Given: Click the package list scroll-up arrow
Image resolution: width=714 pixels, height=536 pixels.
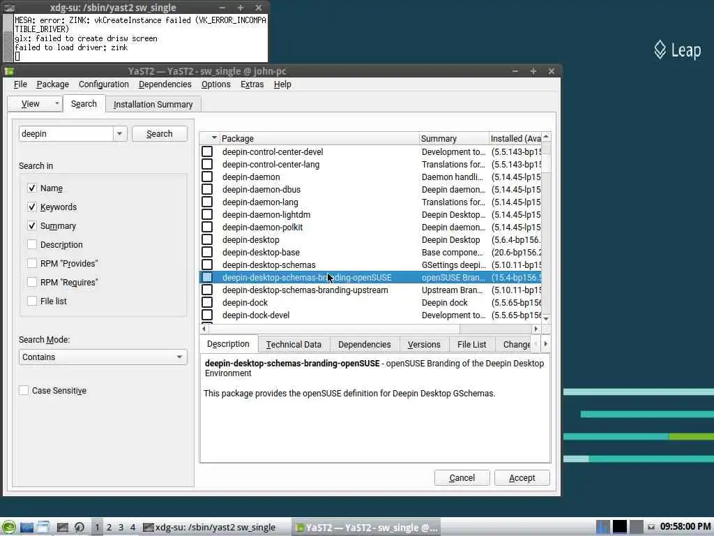Looking at the screenshot, I should [x=546, y=137].
